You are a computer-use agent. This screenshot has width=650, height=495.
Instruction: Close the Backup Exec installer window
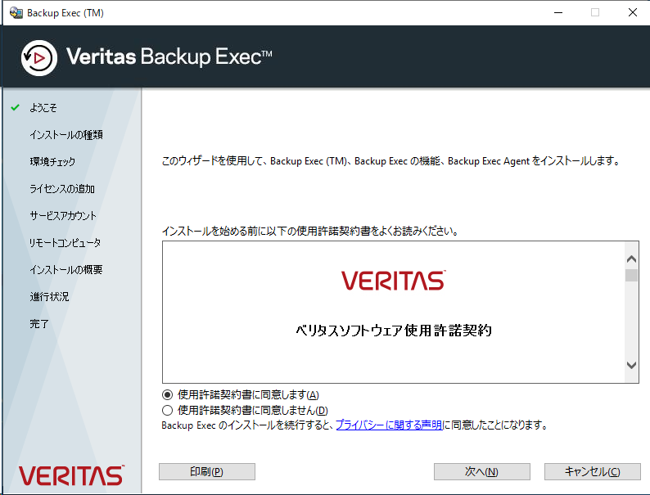coord(633,13)
